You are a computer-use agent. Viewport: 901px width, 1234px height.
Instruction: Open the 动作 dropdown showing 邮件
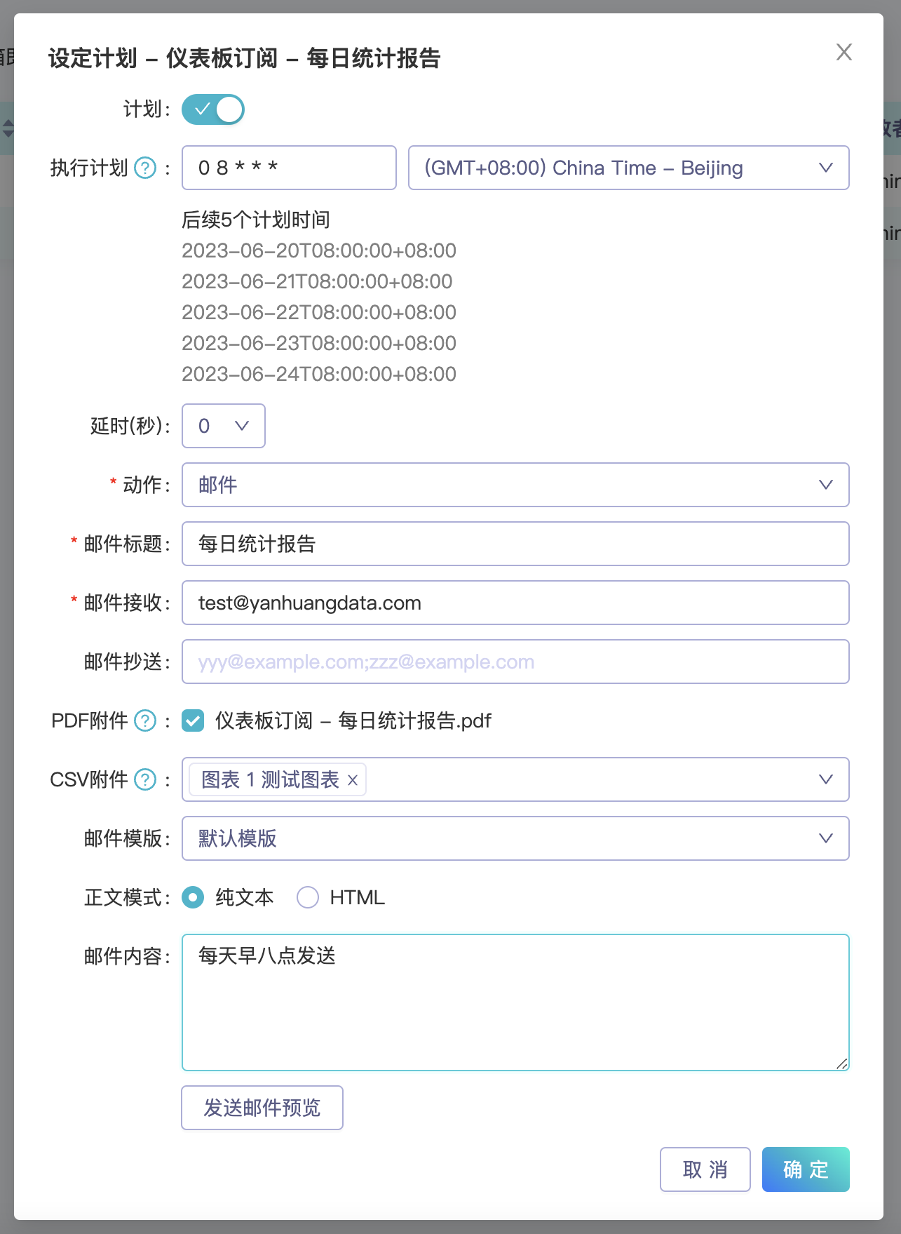pos(515,485)
